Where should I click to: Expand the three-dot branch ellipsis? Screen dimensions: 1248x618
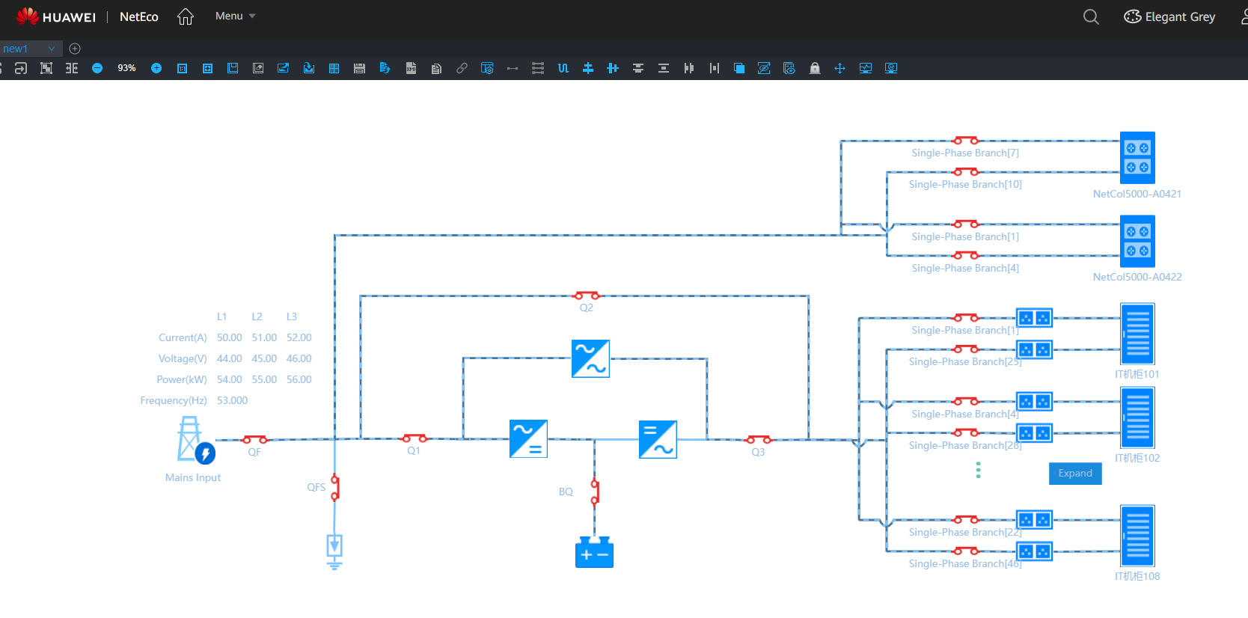(978, 470)
